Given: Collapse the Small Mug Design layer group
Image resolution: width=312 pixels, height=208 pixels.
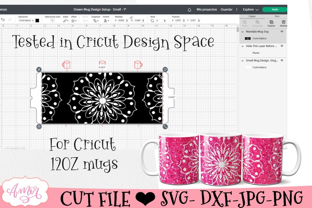Looking at the screenshot, I should tap(242, 61).
